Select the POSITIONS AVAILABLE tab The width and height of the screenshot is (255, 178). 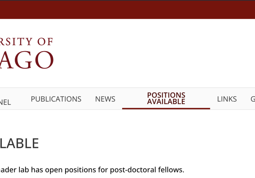click(166, 98)
